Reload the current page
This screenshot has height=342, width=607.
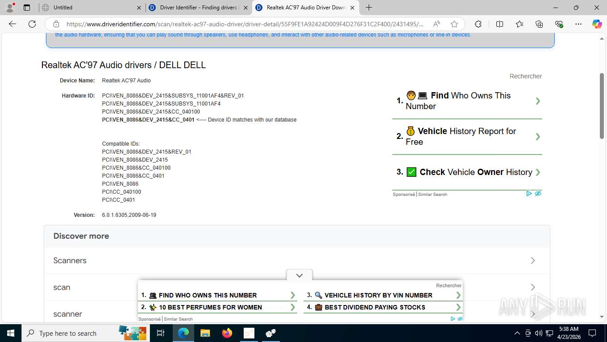point(32,24)
